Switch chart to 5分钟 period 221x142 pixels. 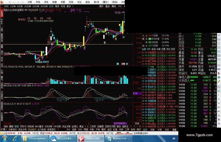point(20,6)
